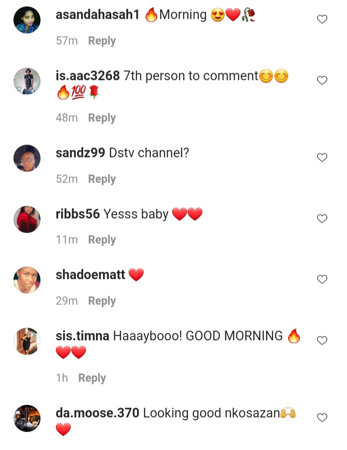Viewport: 347px width, 450px height.
Task: Visit the sis.timna username link
Action: pyautogui.click(x=82, y=336)
